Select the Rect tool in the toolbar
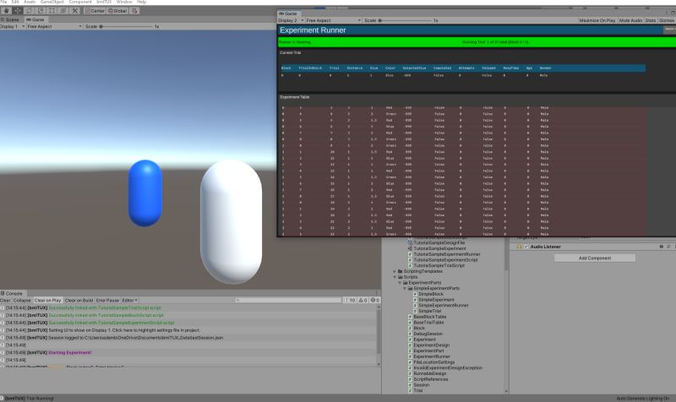The width and height of the screenshot is (676, 402). pyautogui.click(x=52, y=10)
